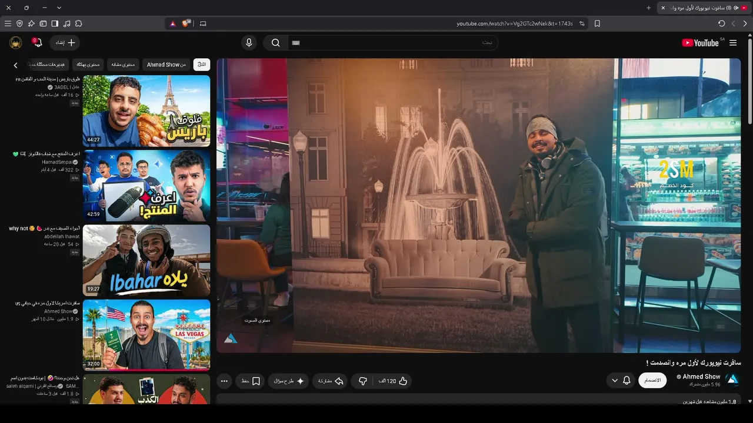753x423 pixels.
Task: Open the Paris vlog video thumbnail
Action: point(146,110)
